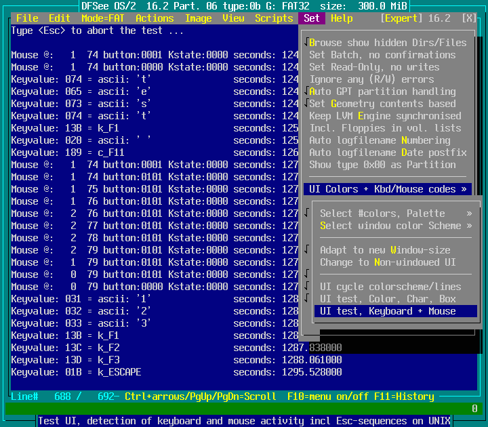Enable Set Read-Only, no writes
The width and height of the screenshot is (488, 427).
[x=374, y=67]
